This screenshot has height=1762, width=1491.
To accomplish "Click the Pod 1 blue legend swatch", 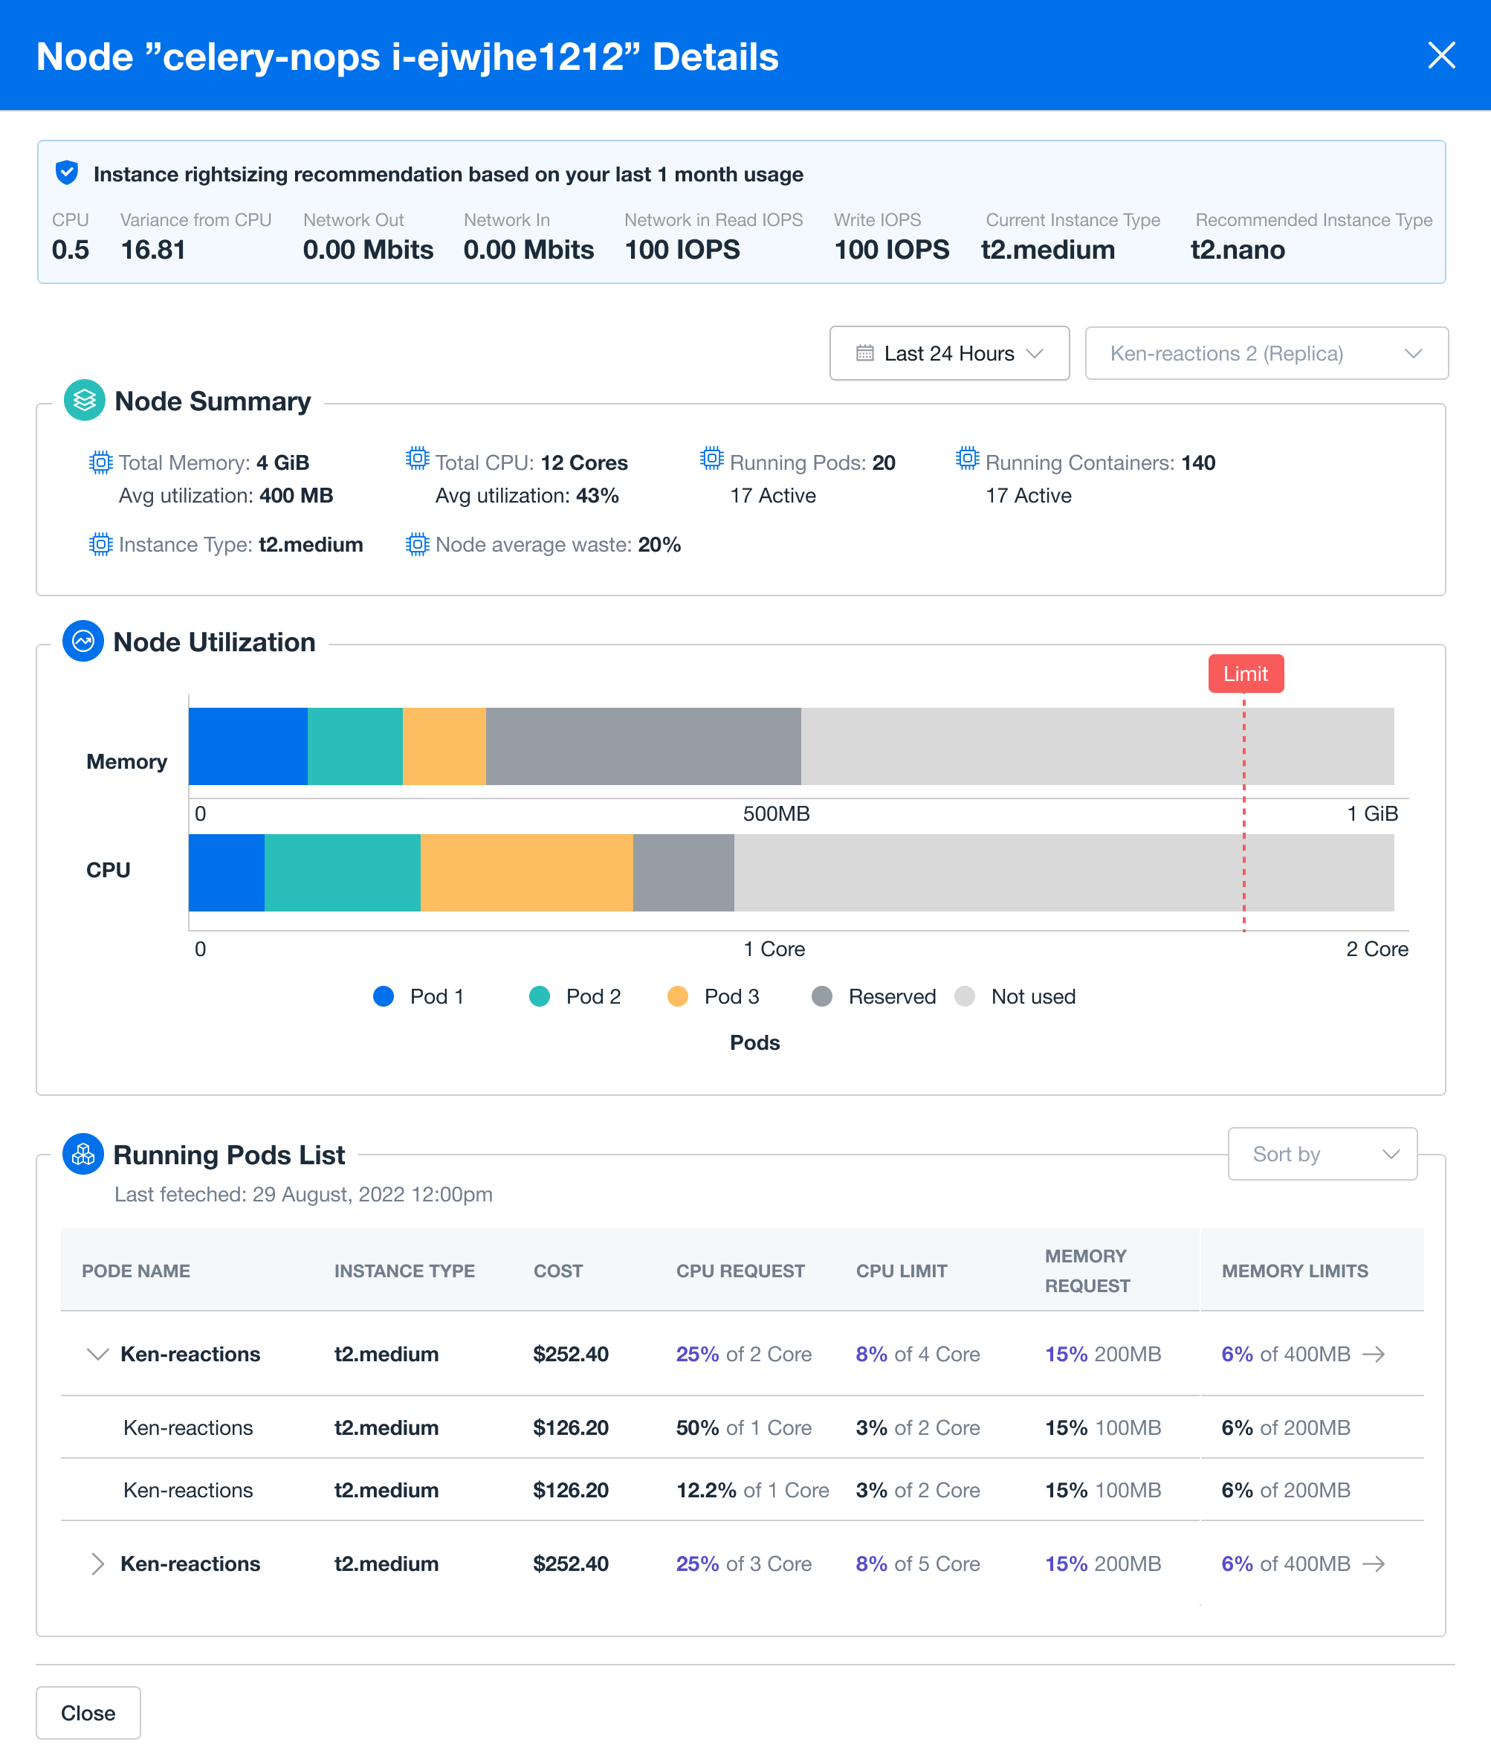I will [384, 997].
